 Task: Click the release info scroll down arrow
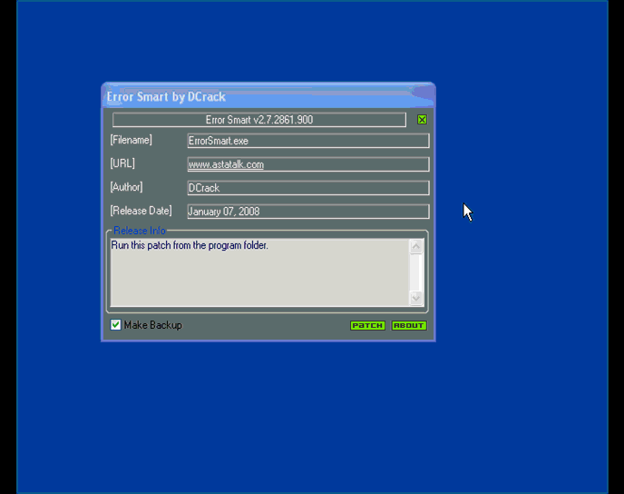416,298
